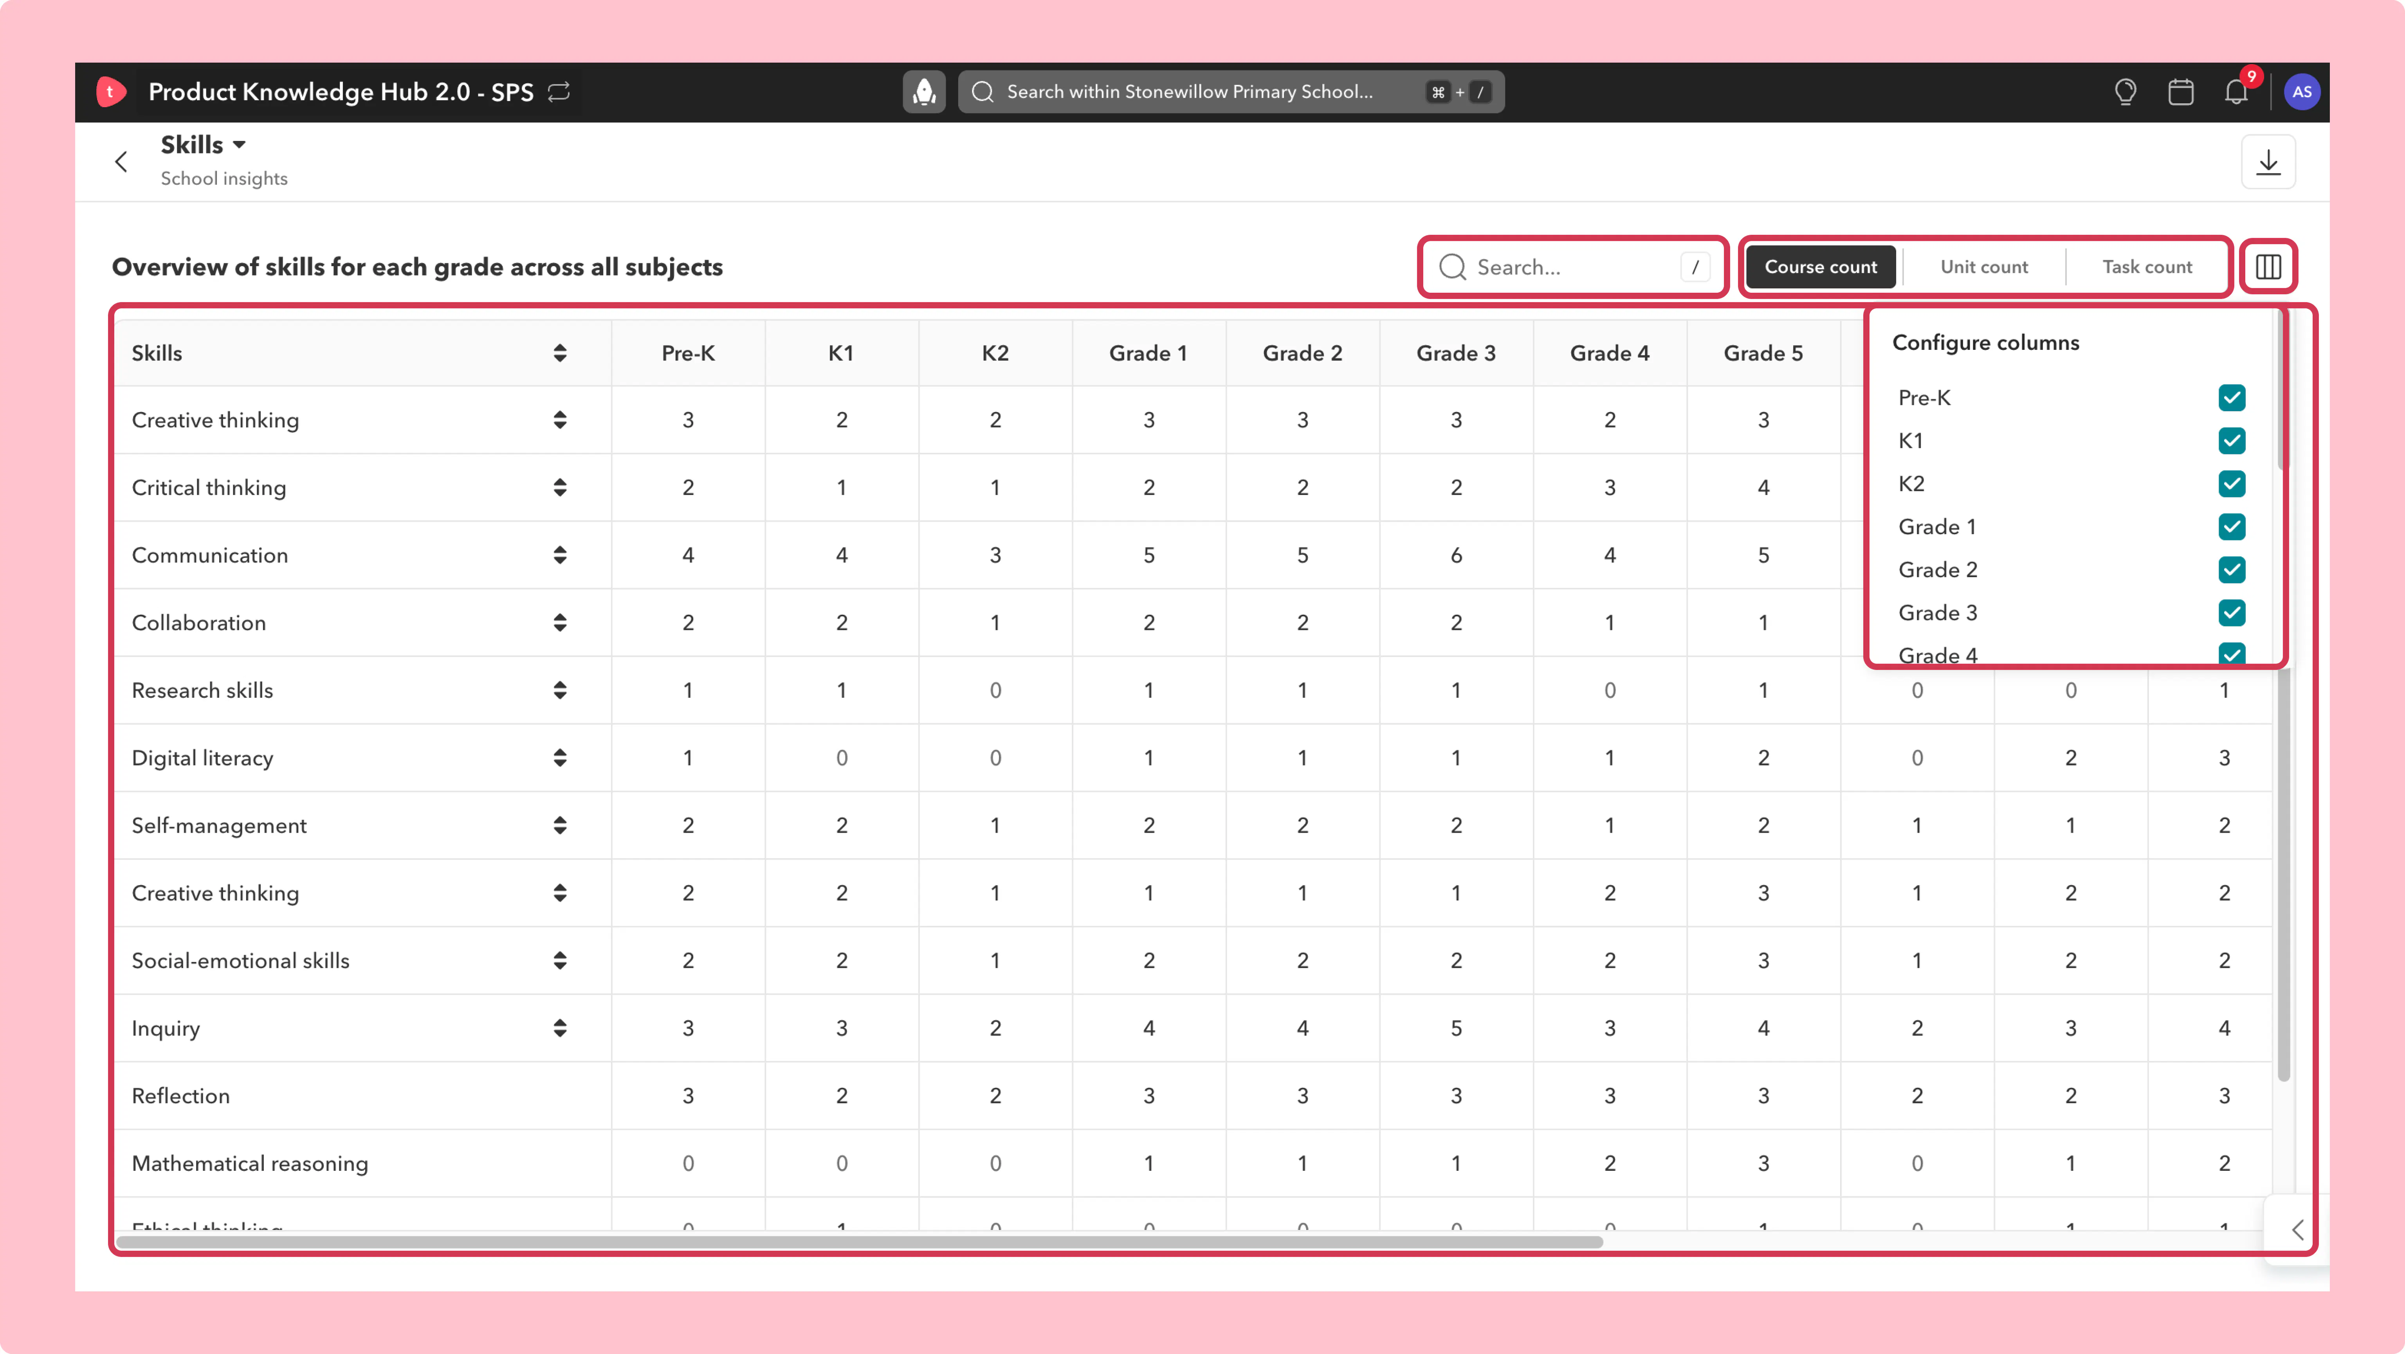Click sort arrows on Social-emotional skills row
Viewport: 2405px width, 1354px height.
pyautogui.click(x=560, y=960)
